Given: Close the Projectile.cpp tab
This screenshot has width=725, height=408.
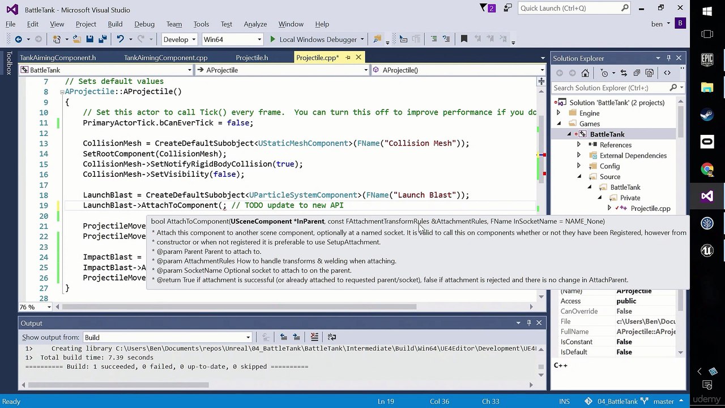Looking at the screenshot, I should [358, 57].
